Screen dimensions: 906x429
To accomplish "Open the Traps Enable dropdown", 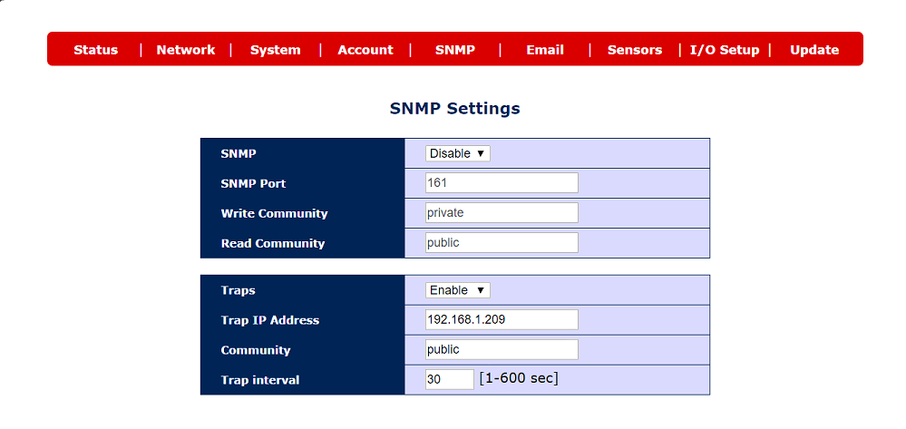I will click(458, 290).
